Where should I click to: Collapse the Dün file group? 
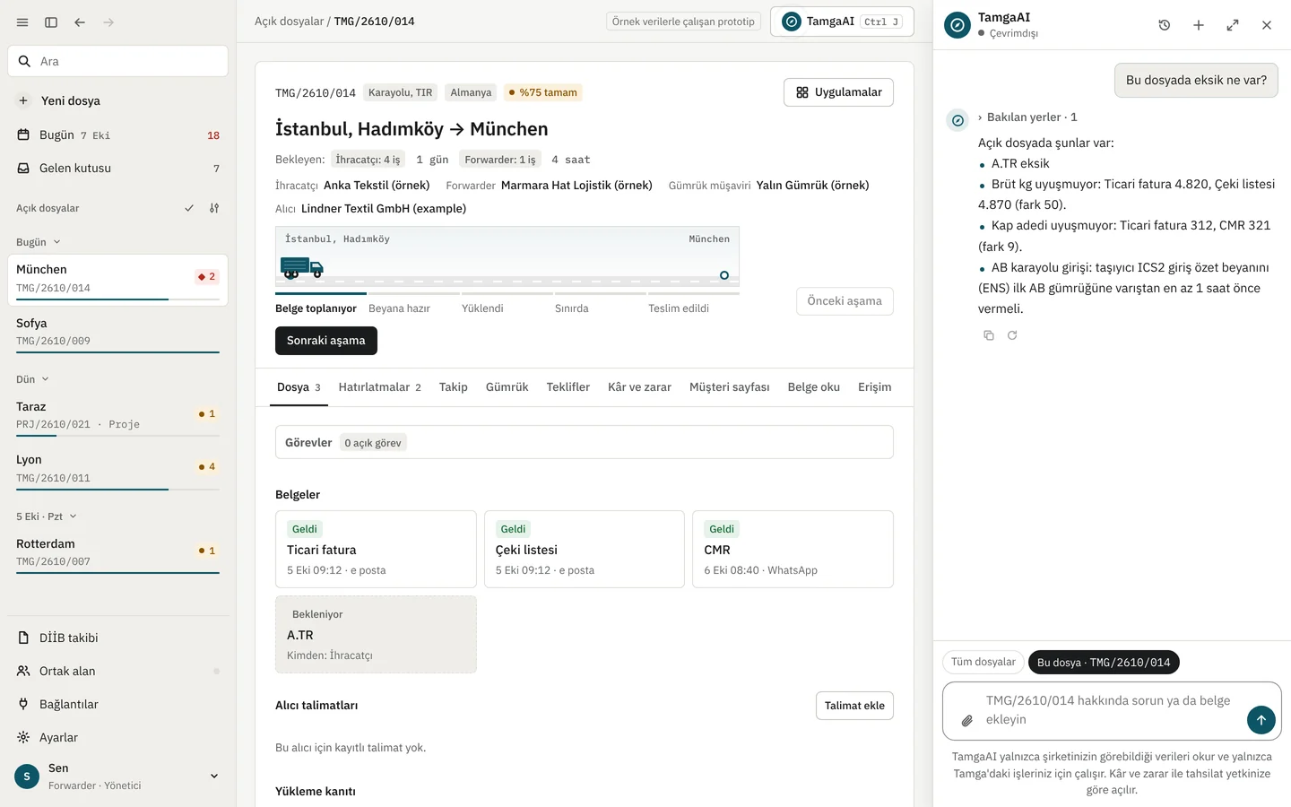(32, 379)
